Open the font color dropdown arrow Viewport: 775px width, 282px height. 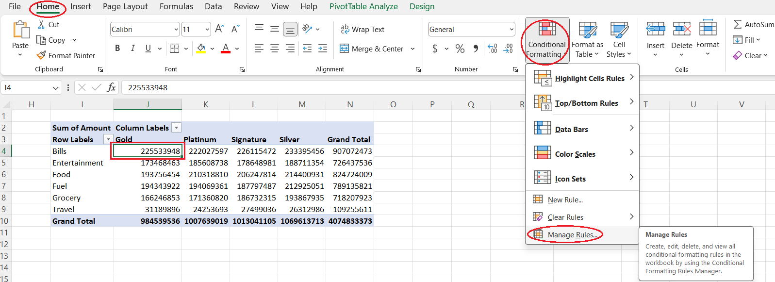point(237,49)
